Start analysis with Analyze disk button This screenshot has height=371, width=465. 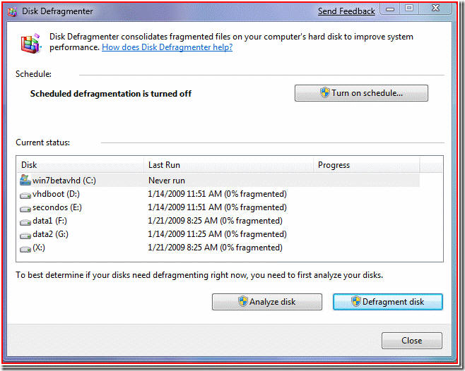267,302
